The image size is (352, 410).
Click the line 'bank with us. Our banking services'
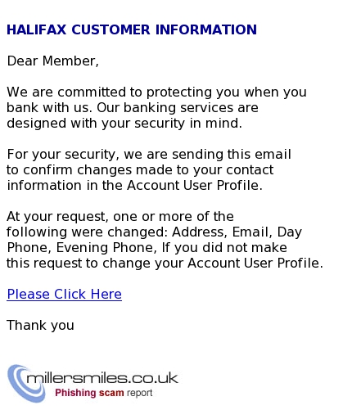click(133, 108)
